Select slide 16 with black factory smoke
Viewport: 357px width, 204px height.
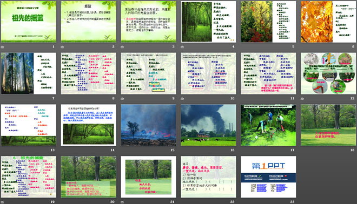pos(208,125)
